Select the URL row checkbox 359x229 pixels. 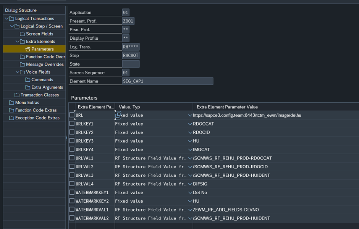[x=72, y=115]
